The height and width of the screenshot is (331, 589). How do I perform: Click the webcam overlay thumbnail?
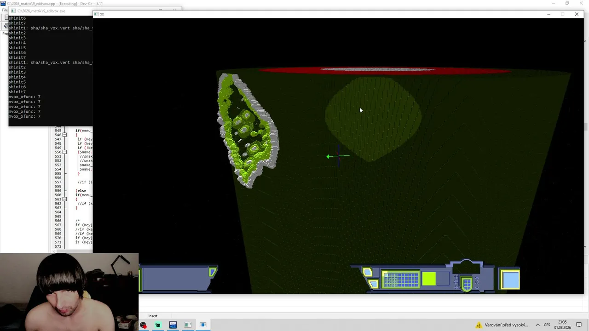pos(69,292)
